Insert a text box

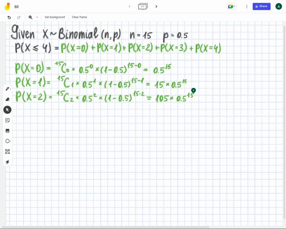pos(7,151)
